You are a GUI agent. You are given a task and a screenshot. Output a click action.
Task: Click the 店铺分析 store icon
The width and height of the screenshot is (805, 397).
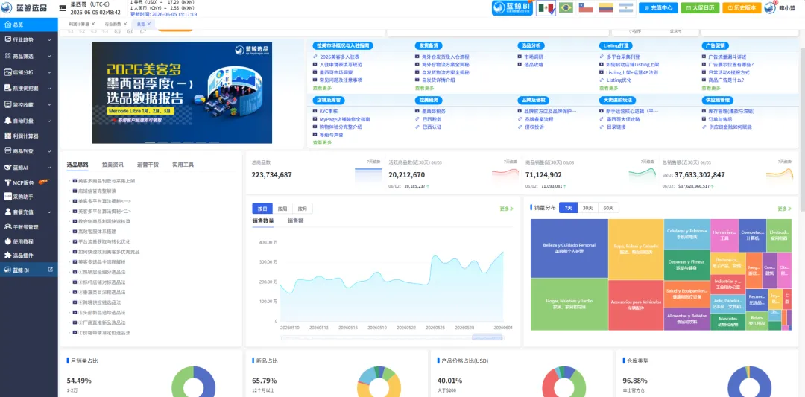point(7,72)
